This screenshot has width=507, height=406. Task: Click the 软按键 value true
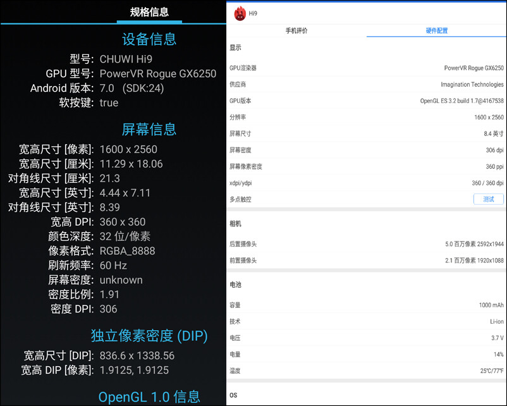109,102
